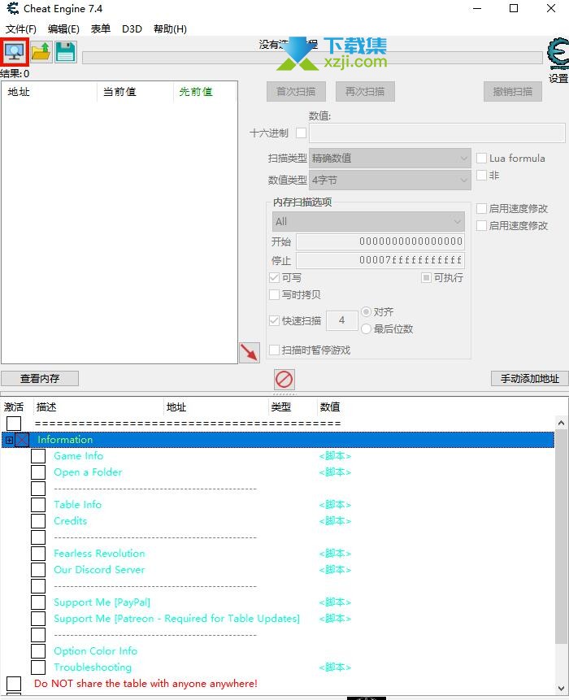Click the 先前值 column header
The height and width of the screenshot is (700, 569).
click(205, 92)
